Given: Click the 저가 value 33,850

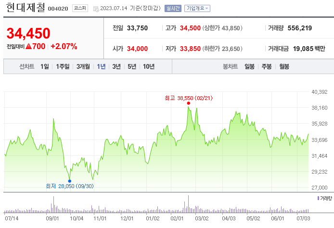Looking at the screenshot, I should pyautogui.click(x=190, y=49).
